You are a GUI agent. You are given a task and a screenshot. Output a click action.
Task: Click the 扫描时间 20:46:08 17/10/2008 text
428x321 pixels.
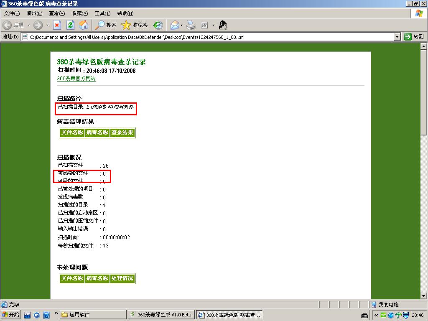coord(97,70)
